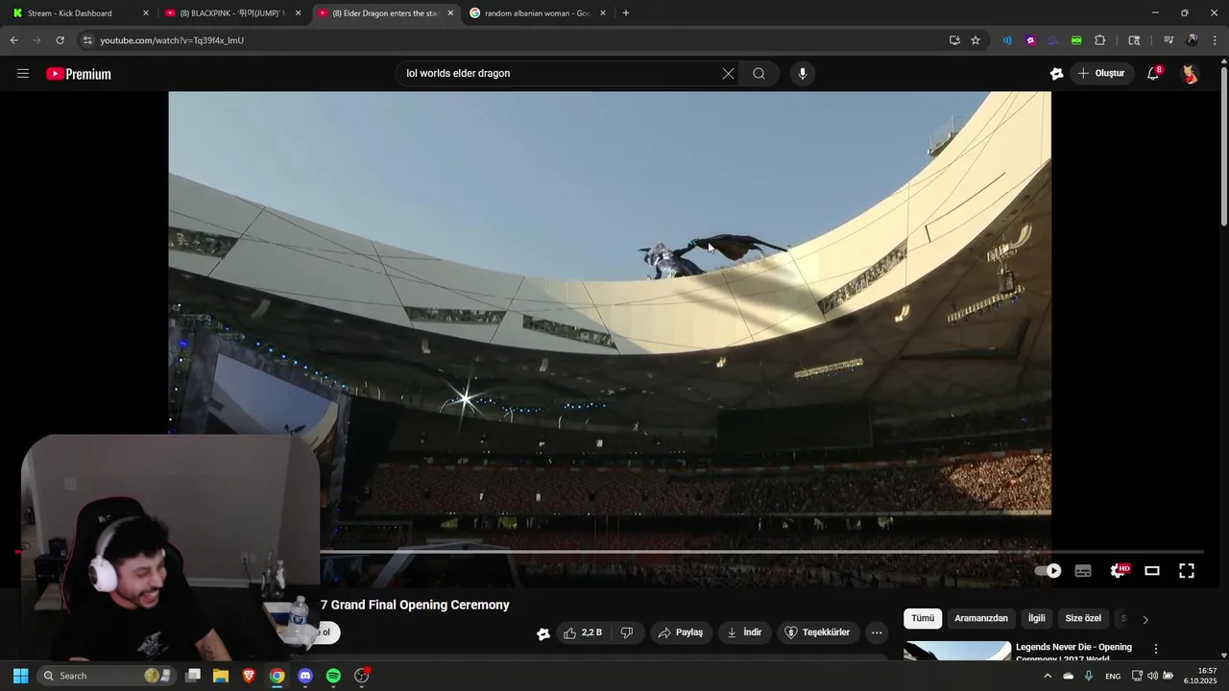Viewport: 1229px width, 691px height.
Task: Dislike the video
Action: (627, 632)
